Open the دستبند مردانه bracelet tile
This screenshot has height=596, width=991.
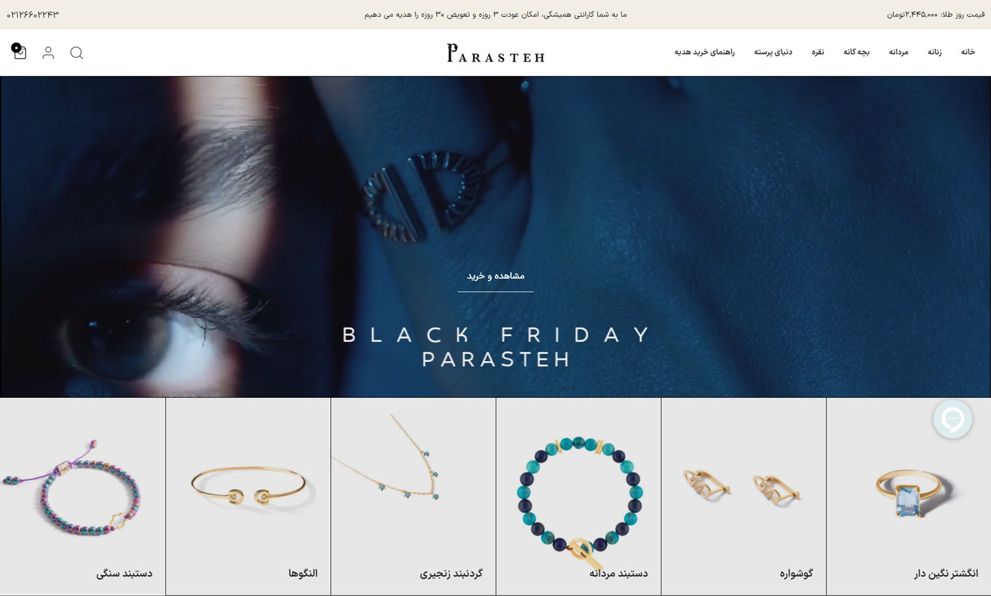point(578,496)
